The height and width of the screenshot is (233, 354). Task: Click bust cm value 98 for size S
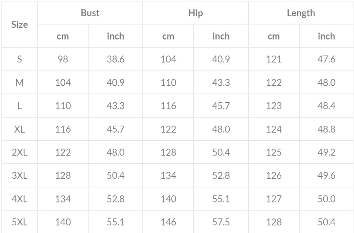click(63, 59)
